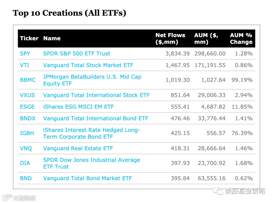Open the BND ticker link
Viewport: 274px width, 203px height.
[x=26, y=178]
